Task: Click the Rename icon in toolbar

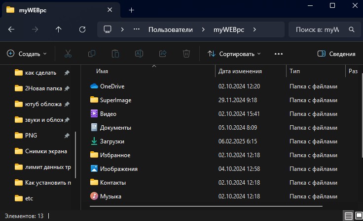Action: click(x=139, y=54)
